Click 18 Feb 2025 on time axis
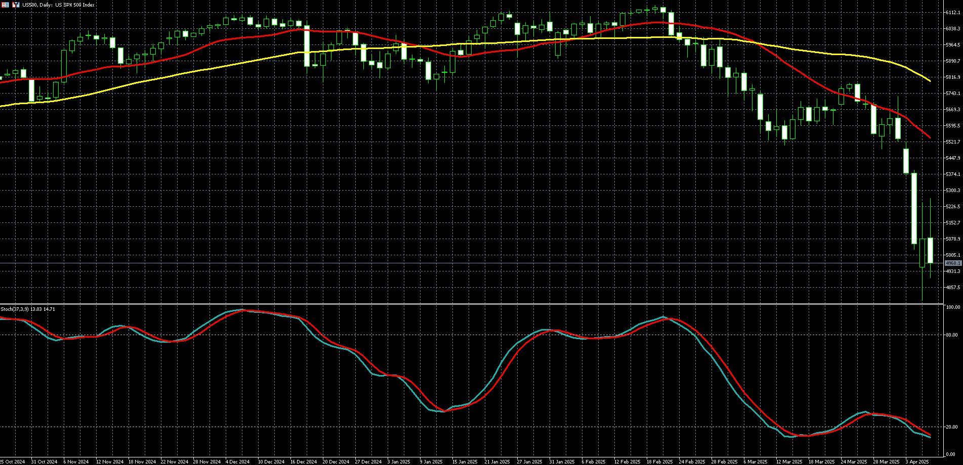The image size is (963, 465). (x=659, y=461)
